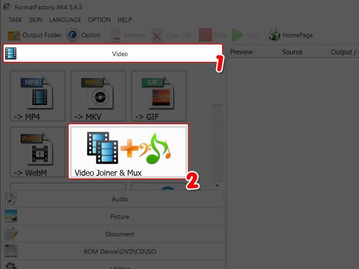Screen dimensions: 359x269
Task: Choose the -> GIF converter
Action: click(158, 96)
